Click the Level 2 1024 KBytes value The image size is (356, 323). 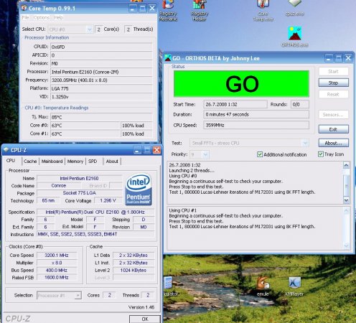tap(133, 271)
